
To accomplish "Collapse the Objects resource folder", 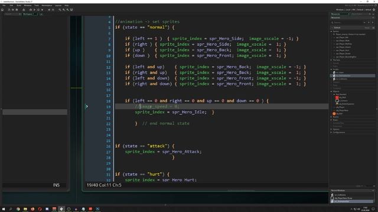I will click(x=331, y=91).
